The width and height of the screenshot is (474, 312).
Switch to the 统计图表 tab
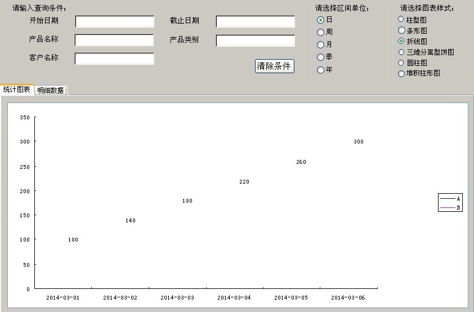pyautogui.click(x=17, y=90)
